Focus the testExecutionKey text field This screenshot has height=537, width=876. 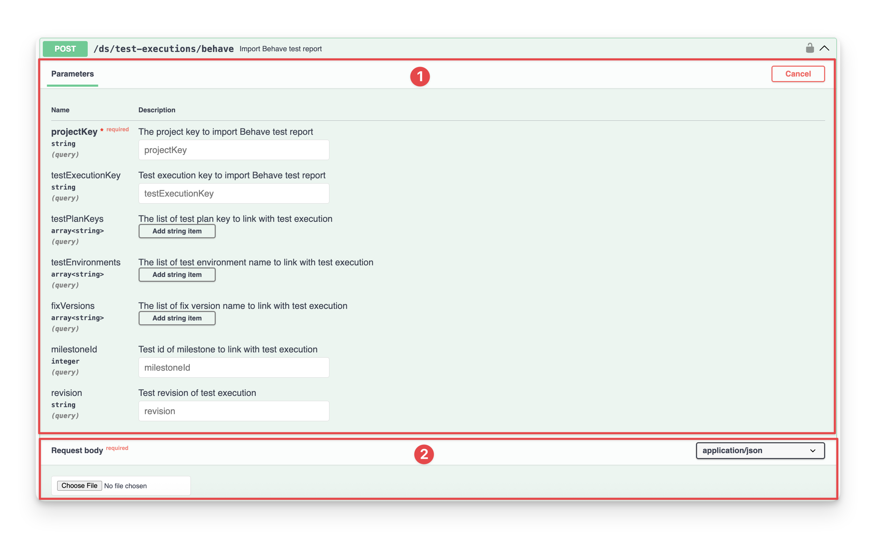[234, 193]
